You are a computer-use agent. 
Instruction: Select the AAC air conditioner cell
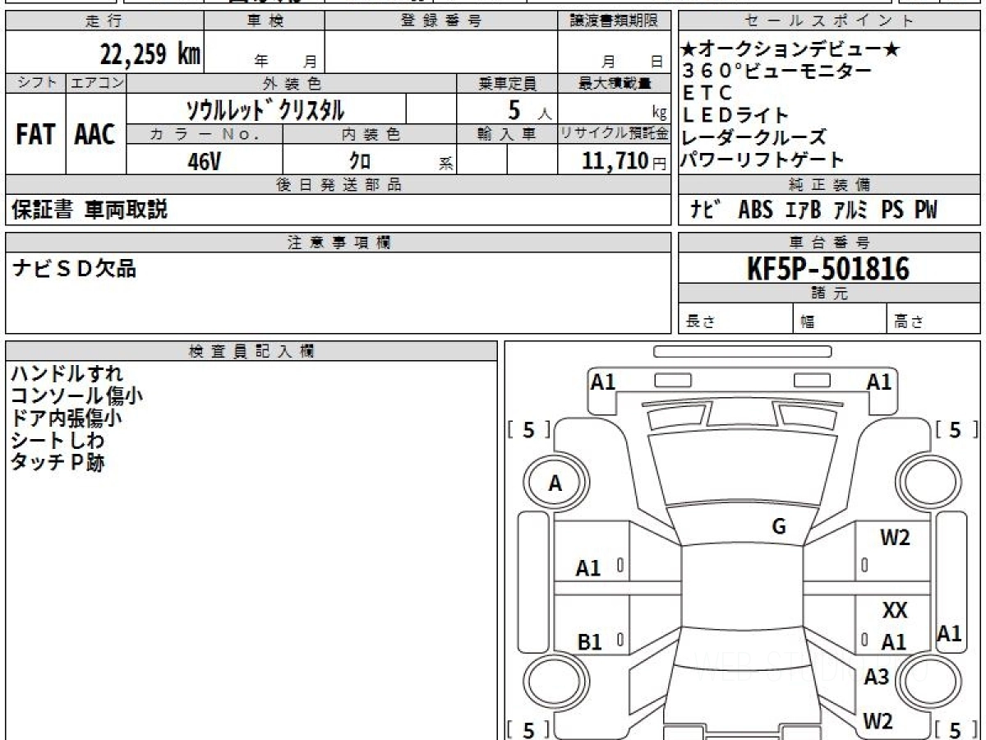click(x=96, y=134)
